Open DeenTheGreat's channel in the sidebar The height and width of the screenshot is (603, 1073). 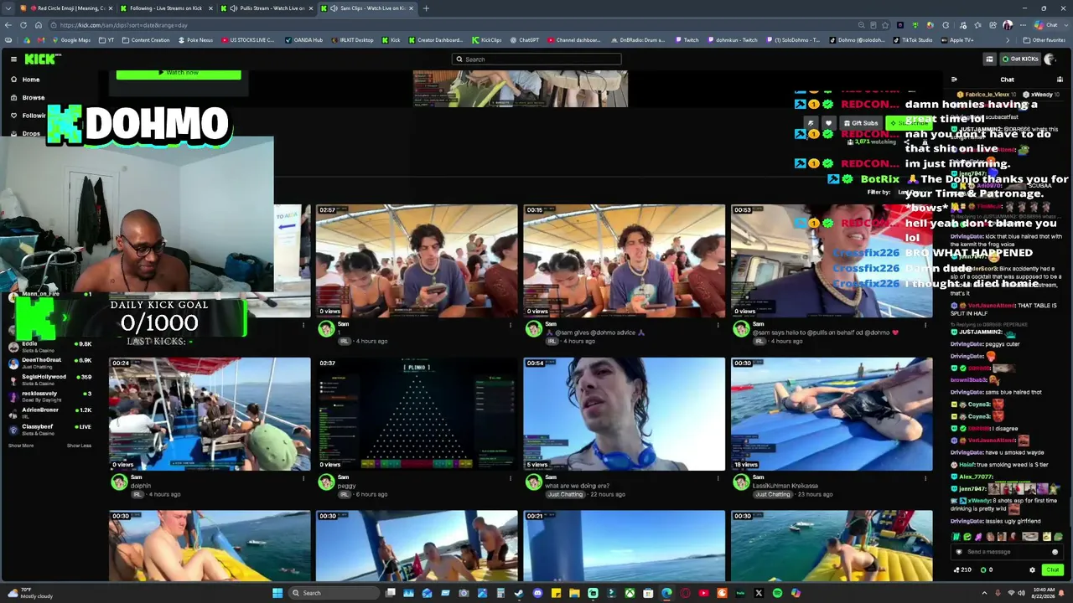coord(50,363)
